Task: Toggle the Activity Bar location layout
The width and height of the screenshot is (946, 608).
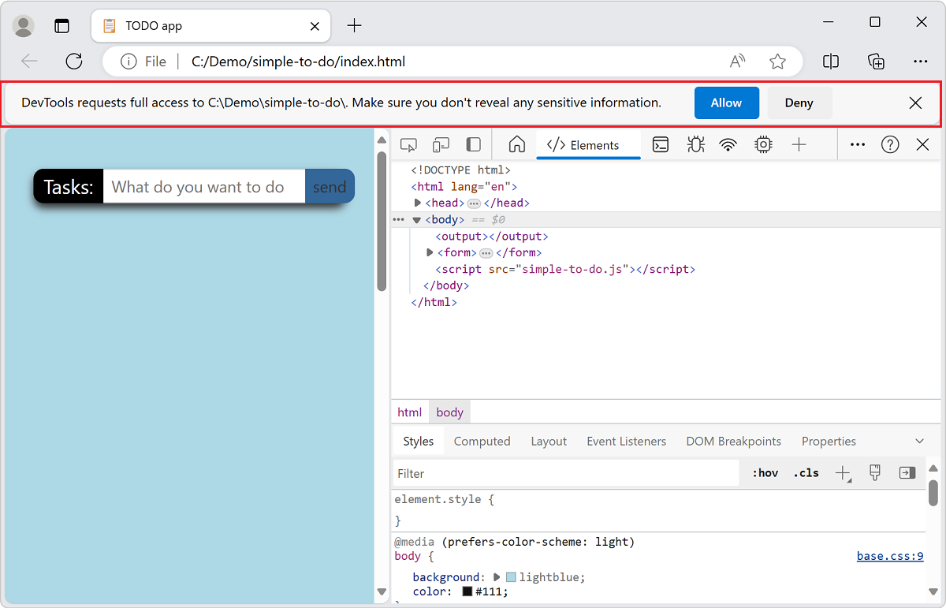Action: (x=473, y=144)
